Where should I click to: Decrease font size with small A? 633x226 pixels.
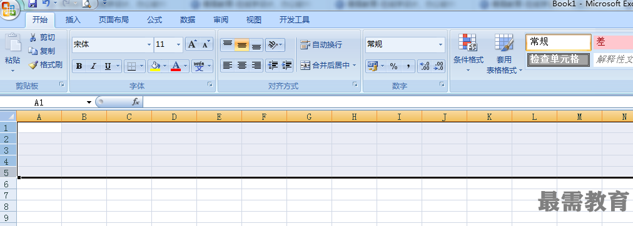click(x=206, y=44)
